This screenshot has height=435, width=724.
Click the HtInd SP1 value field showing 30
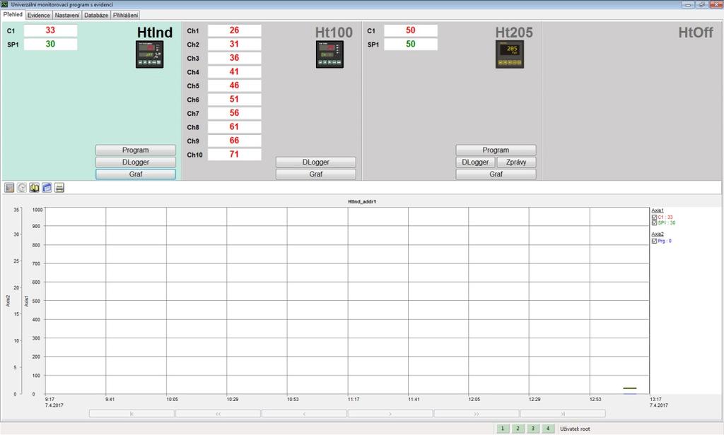(50, 44)
